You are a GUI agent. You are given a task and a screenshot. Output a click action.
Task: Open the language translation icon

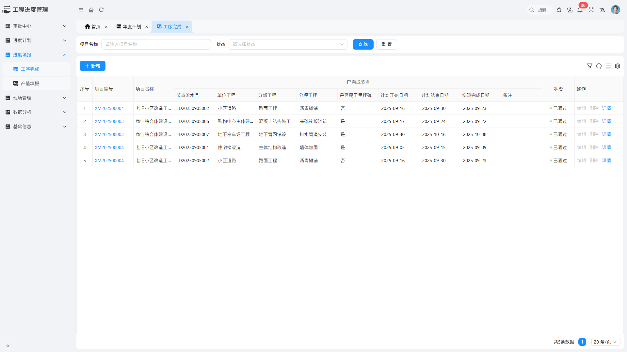click(602, 10)
